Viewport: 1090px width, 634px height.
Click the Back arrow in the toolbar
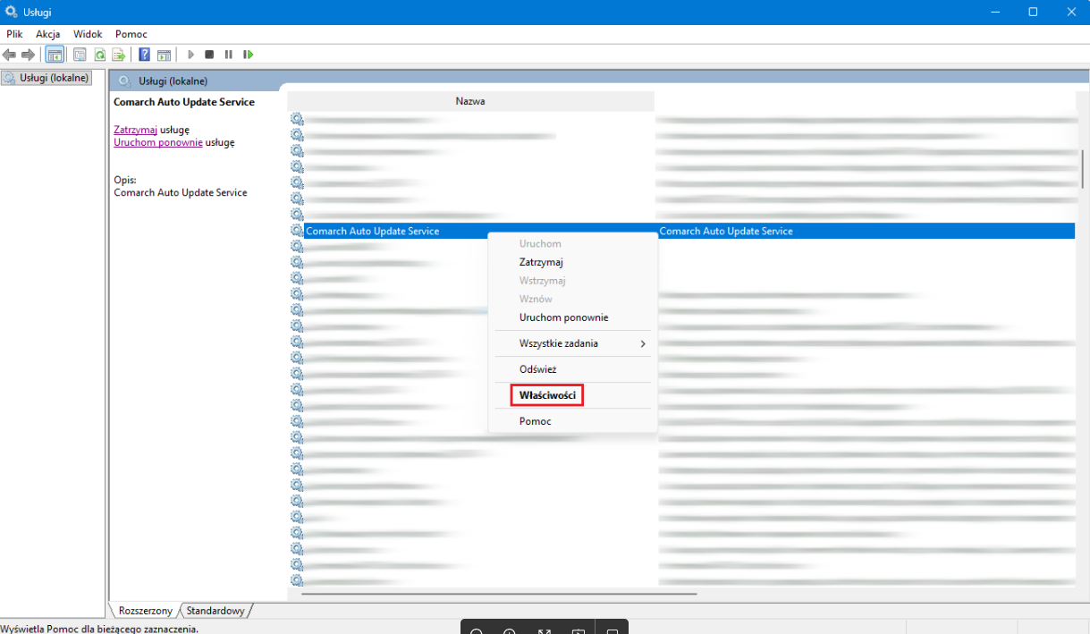10,55
